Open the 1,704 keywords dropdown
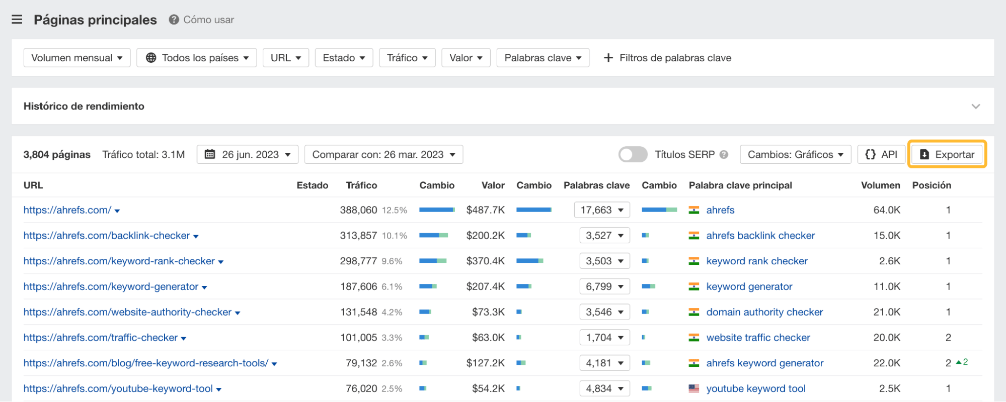 (x=605, y=338)
